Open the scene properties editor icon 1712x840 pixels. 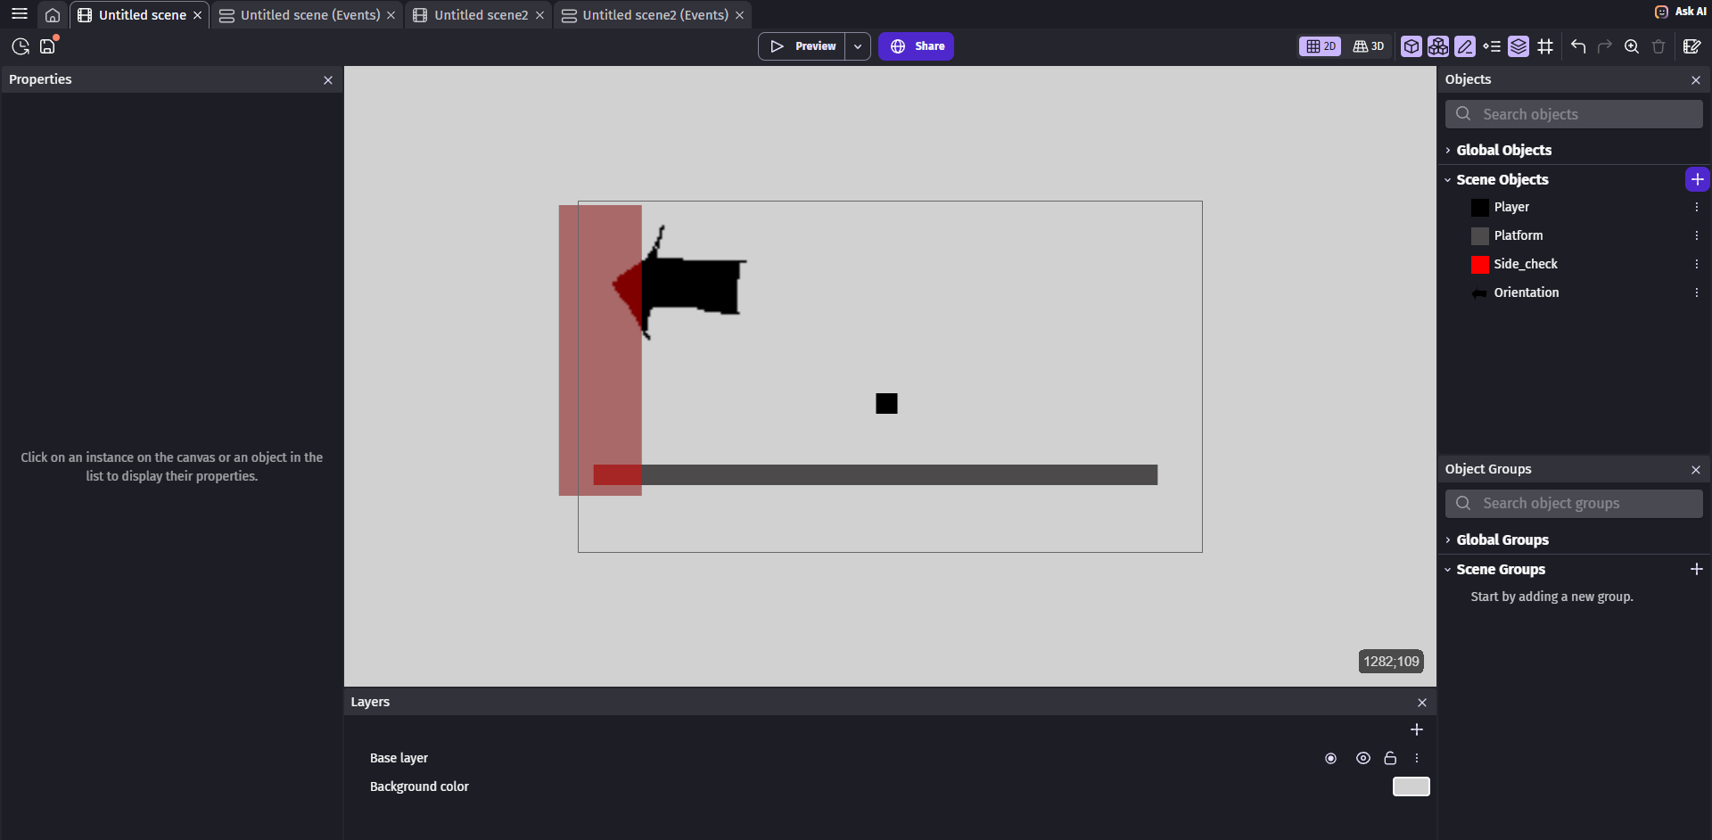(x=1691, y=46)
